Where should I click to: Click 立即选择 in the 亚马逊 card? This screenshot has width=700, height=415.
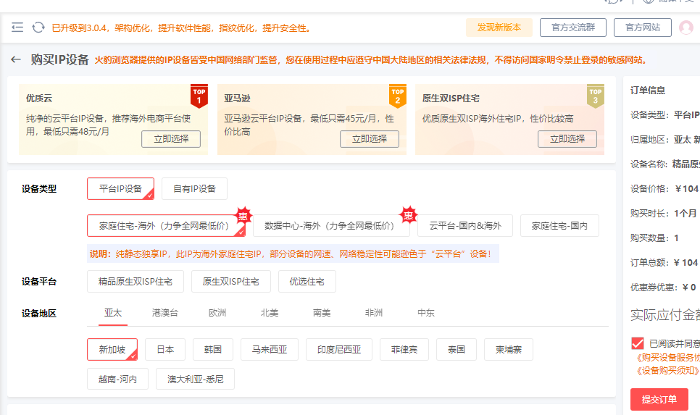click(x=369, y=139)
